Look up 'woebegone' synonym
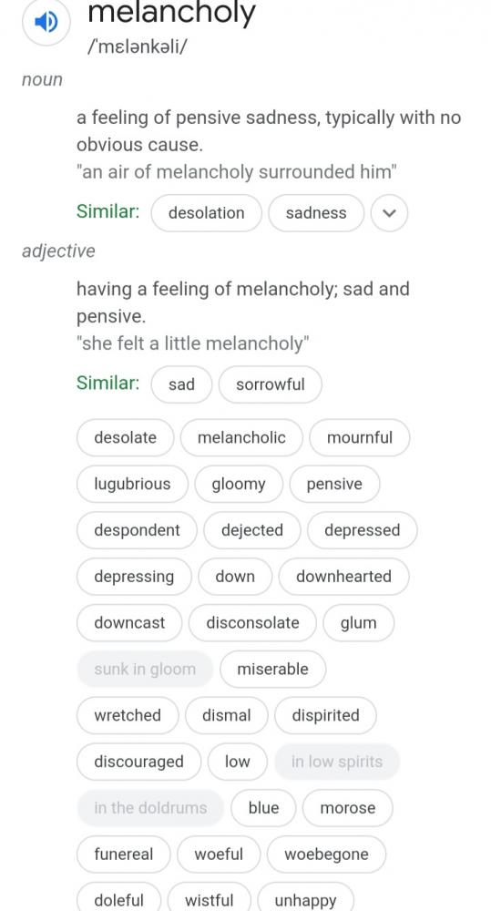Viewport: 491px width, 911px height. click(326, 855)
